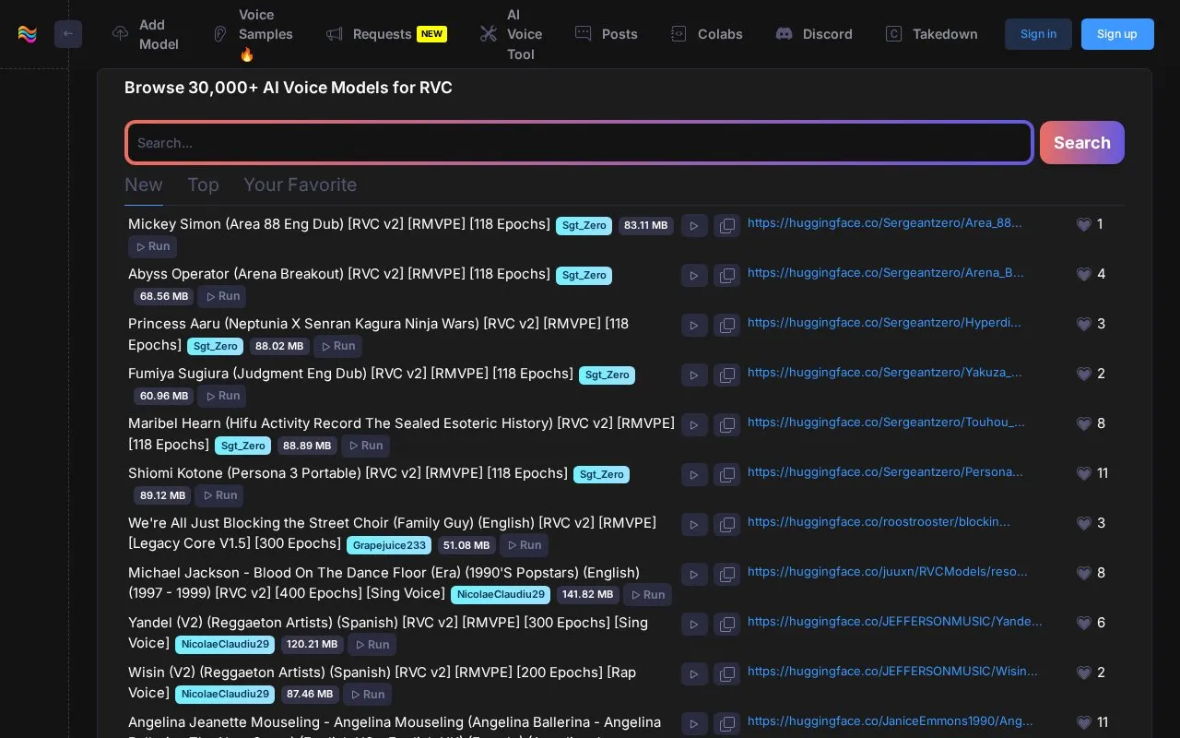Open the Takedown page
The image size is (1180, 738).
(x=932, y=34)
